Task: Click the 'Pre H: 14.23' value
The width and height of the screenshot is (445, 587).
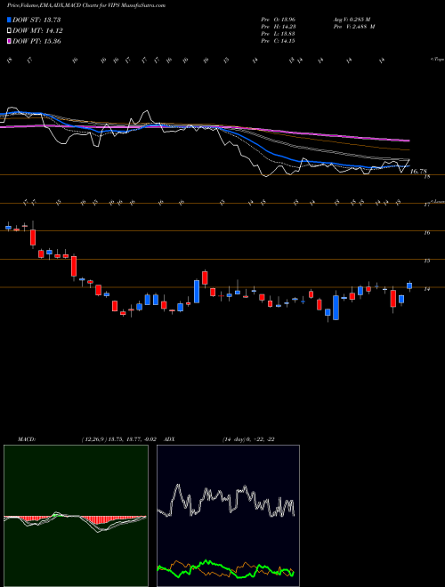Action: pos(278,27)
